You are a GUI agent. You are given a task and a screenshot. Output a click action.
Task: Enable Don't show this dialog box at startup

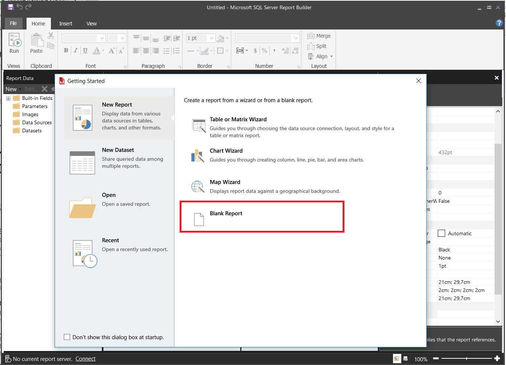tap(67, 337)
